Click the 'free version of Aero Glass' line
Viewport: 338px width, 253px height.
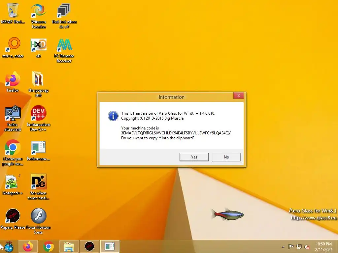coord(168,113)
